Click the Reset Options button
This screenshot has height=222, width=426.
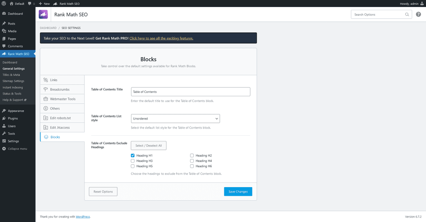pos(103,192)
